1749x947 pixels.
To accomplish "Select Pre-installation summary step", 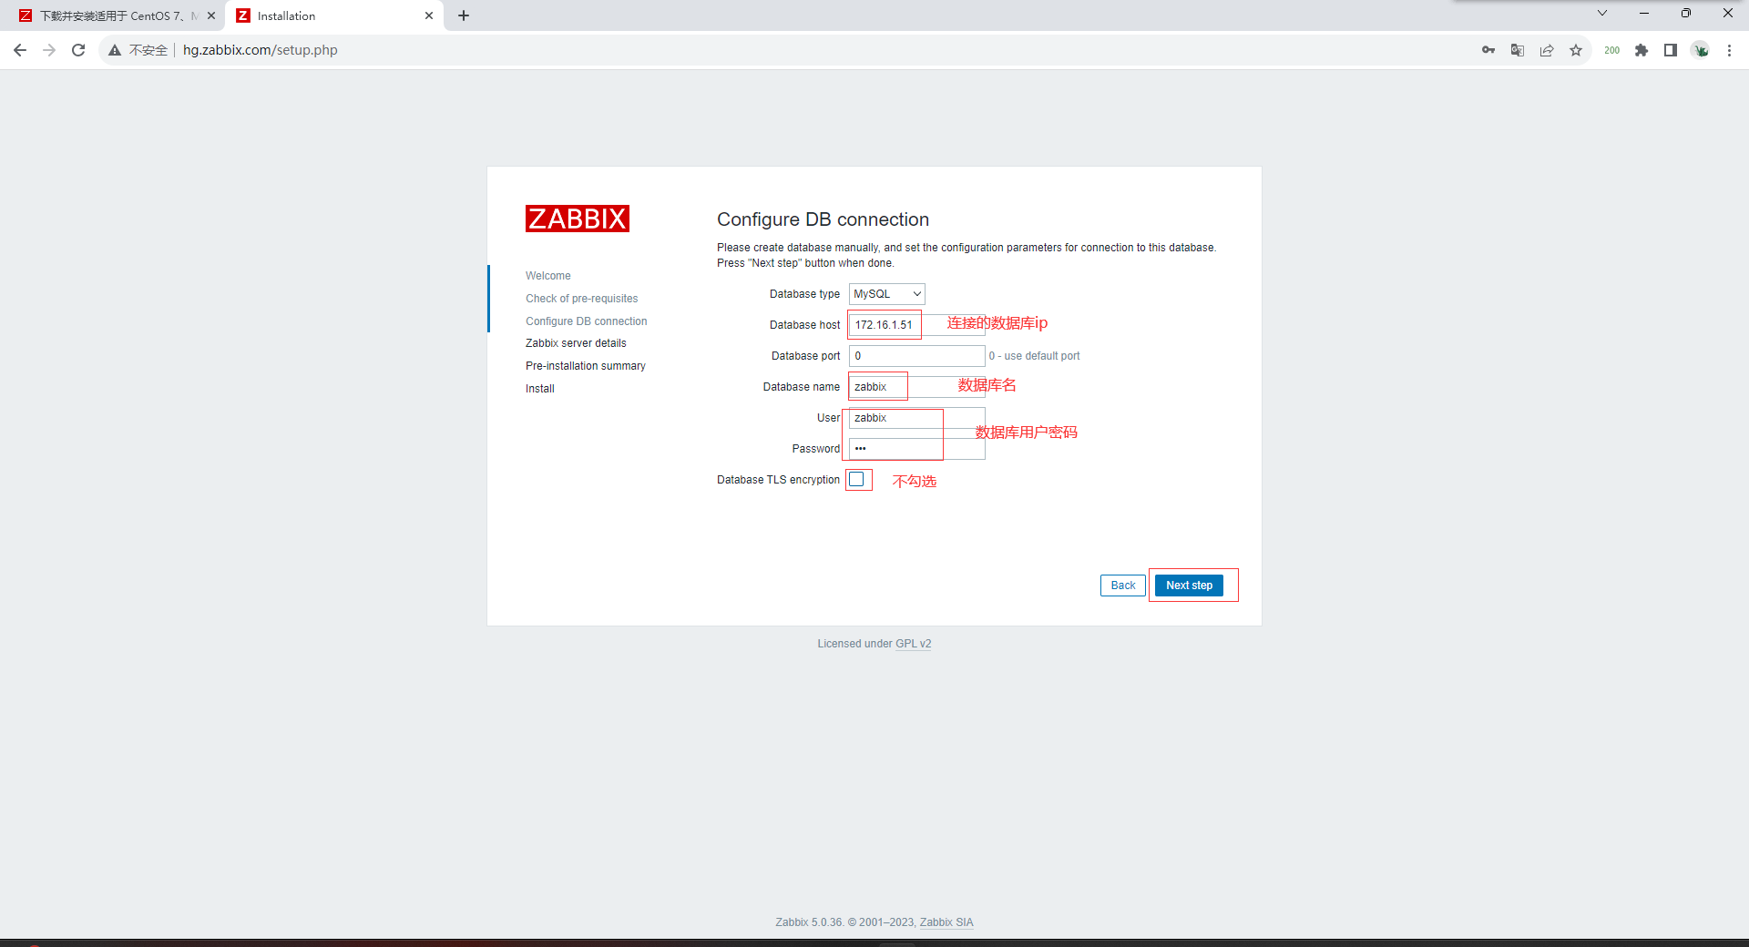I will [586, 366].
